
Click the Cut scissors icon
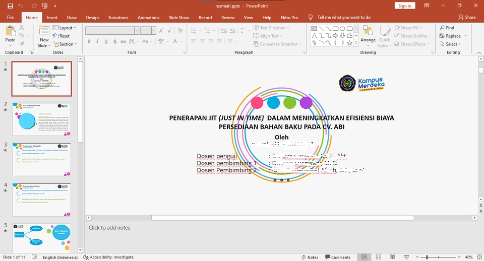[x=22, y=28]
